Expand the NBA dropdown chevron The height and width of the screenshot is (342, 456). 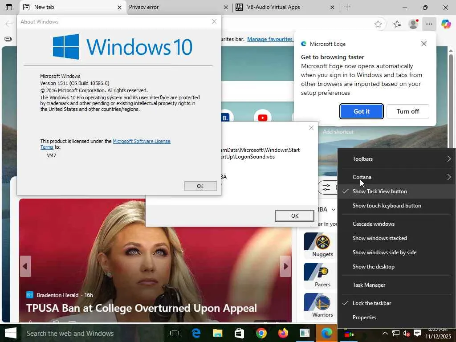pos(334,209)
